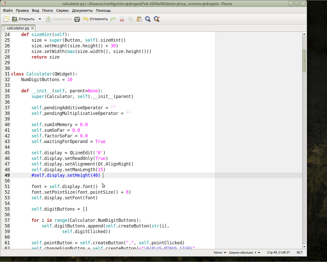
Task: Click 'NumDigitButtons = 10' on line 32
Action: pyautogui.click(x=47, y=80)
